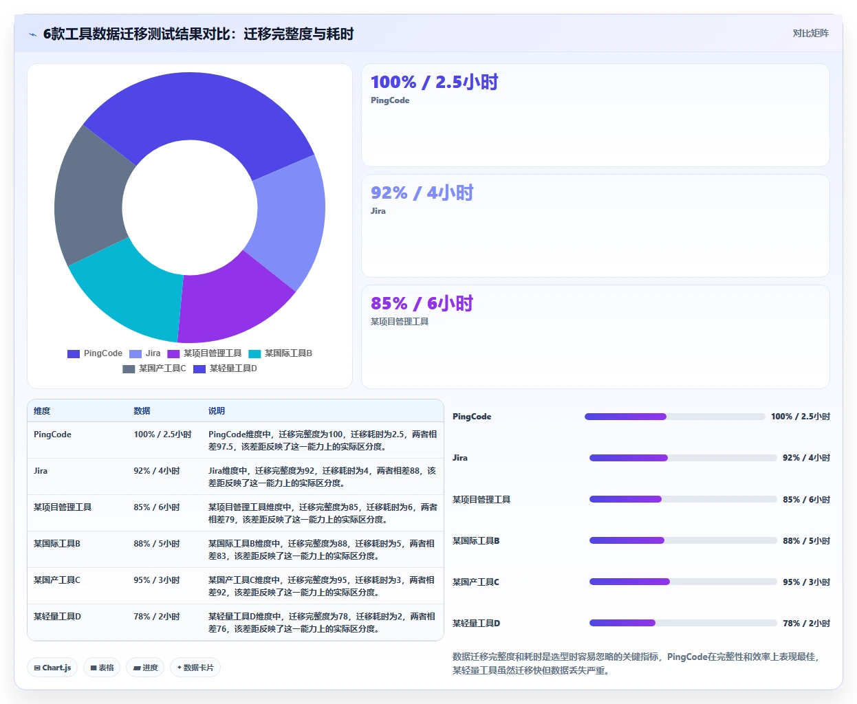Click the 数据卡片 tag chip
857x704 pixels.
195,668
